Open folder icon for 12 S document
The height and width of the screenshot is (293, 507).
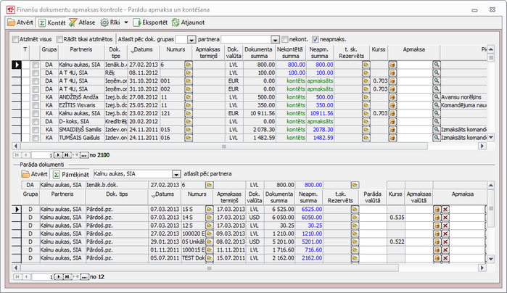pyautogui.click(x=209, y=226)
